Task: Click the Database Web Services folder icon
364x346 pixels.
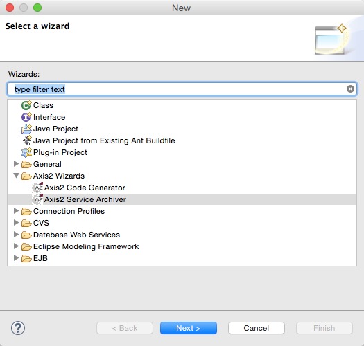Action: (26, 235)
